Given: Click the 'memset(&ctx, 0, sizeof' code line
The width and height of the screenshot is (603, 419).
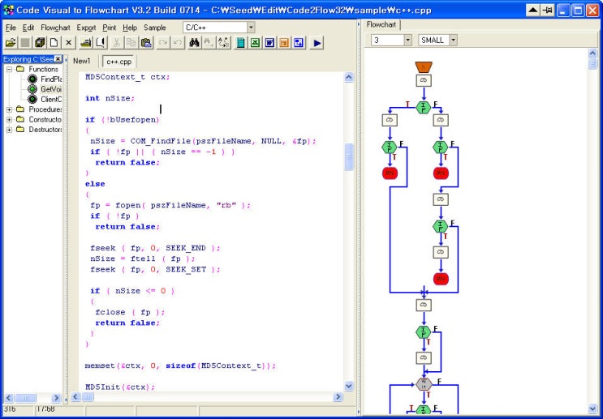Looking at the screenshot, I should pyautogui.click(x=180, y=366).
